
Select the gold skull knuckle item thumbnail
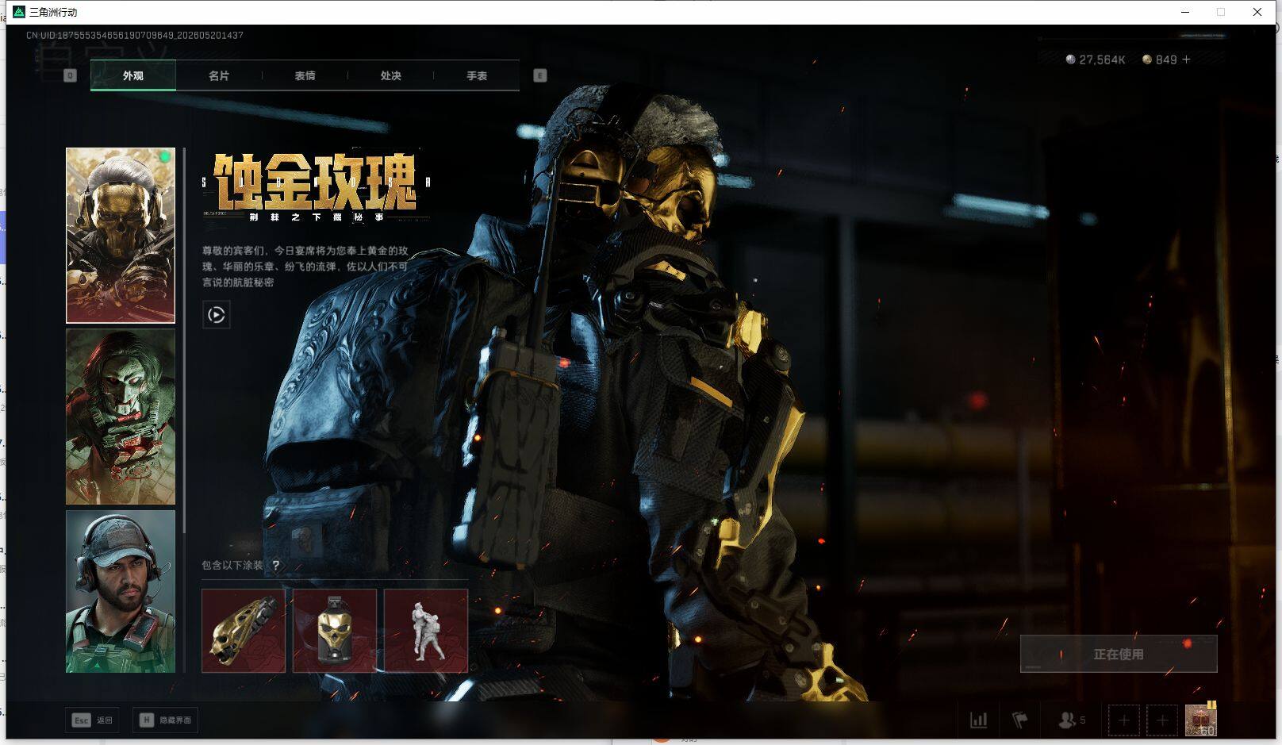[244, 631]
